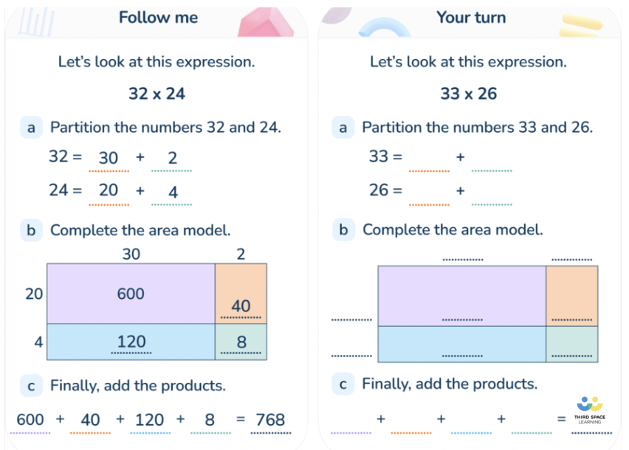
Task: Select the empty orange cell in Your turn model
Action: (x=571, y=295)
